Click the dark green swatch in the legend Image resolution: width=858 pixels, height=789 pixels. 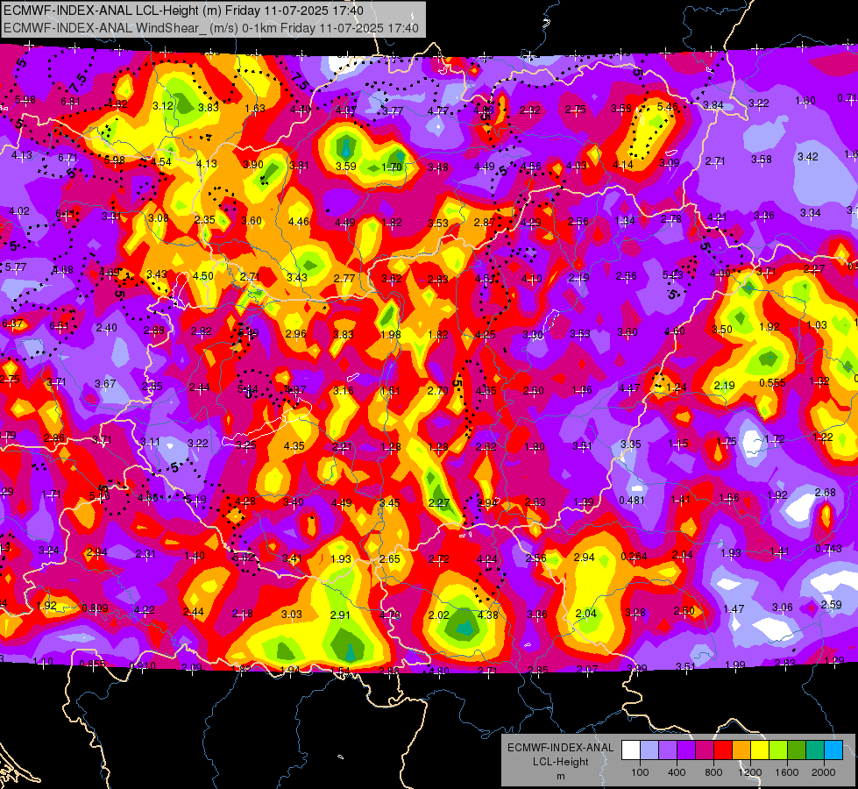point(797,750)
